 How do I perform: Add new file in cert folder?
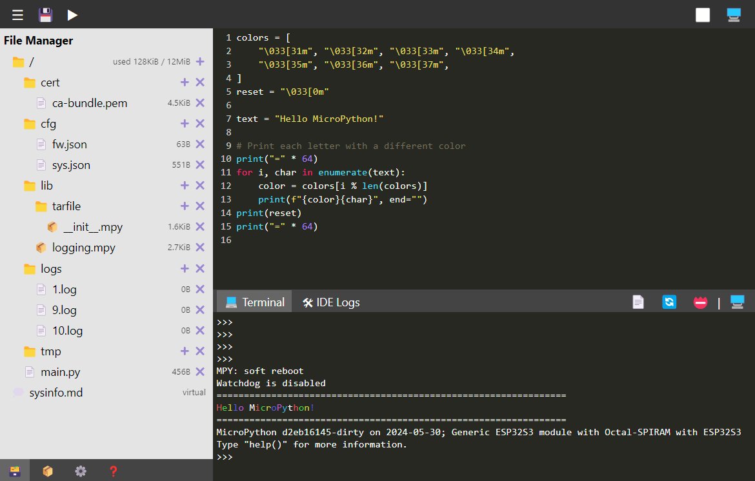click(185, 83)
